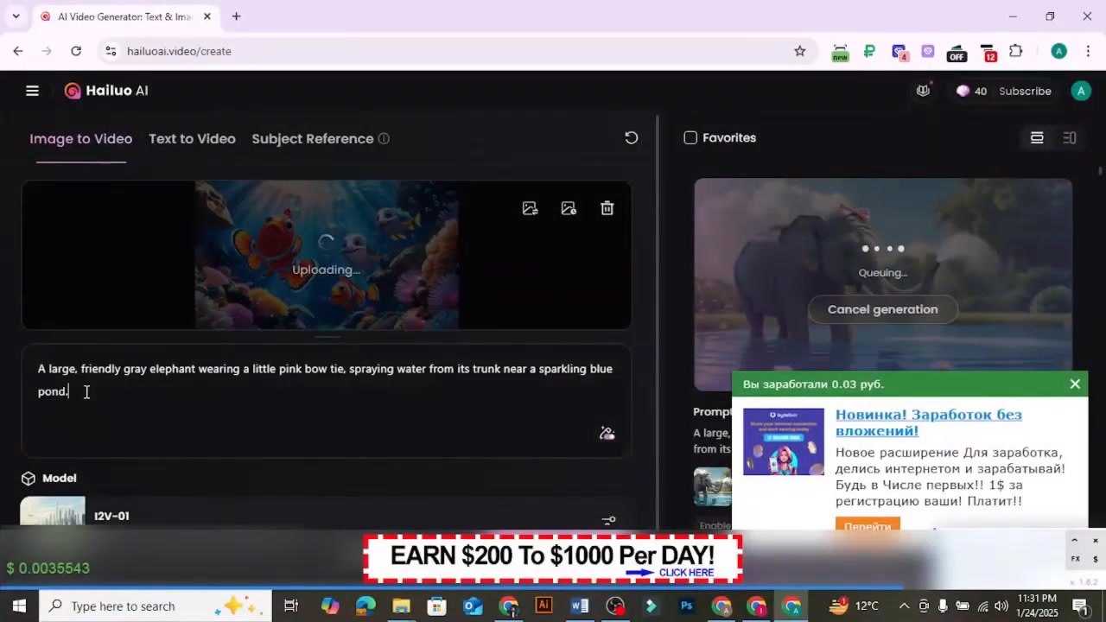Open the Extensions puzzle icon
Viewport: 1106px width, 622px height.
(1016, 51)
